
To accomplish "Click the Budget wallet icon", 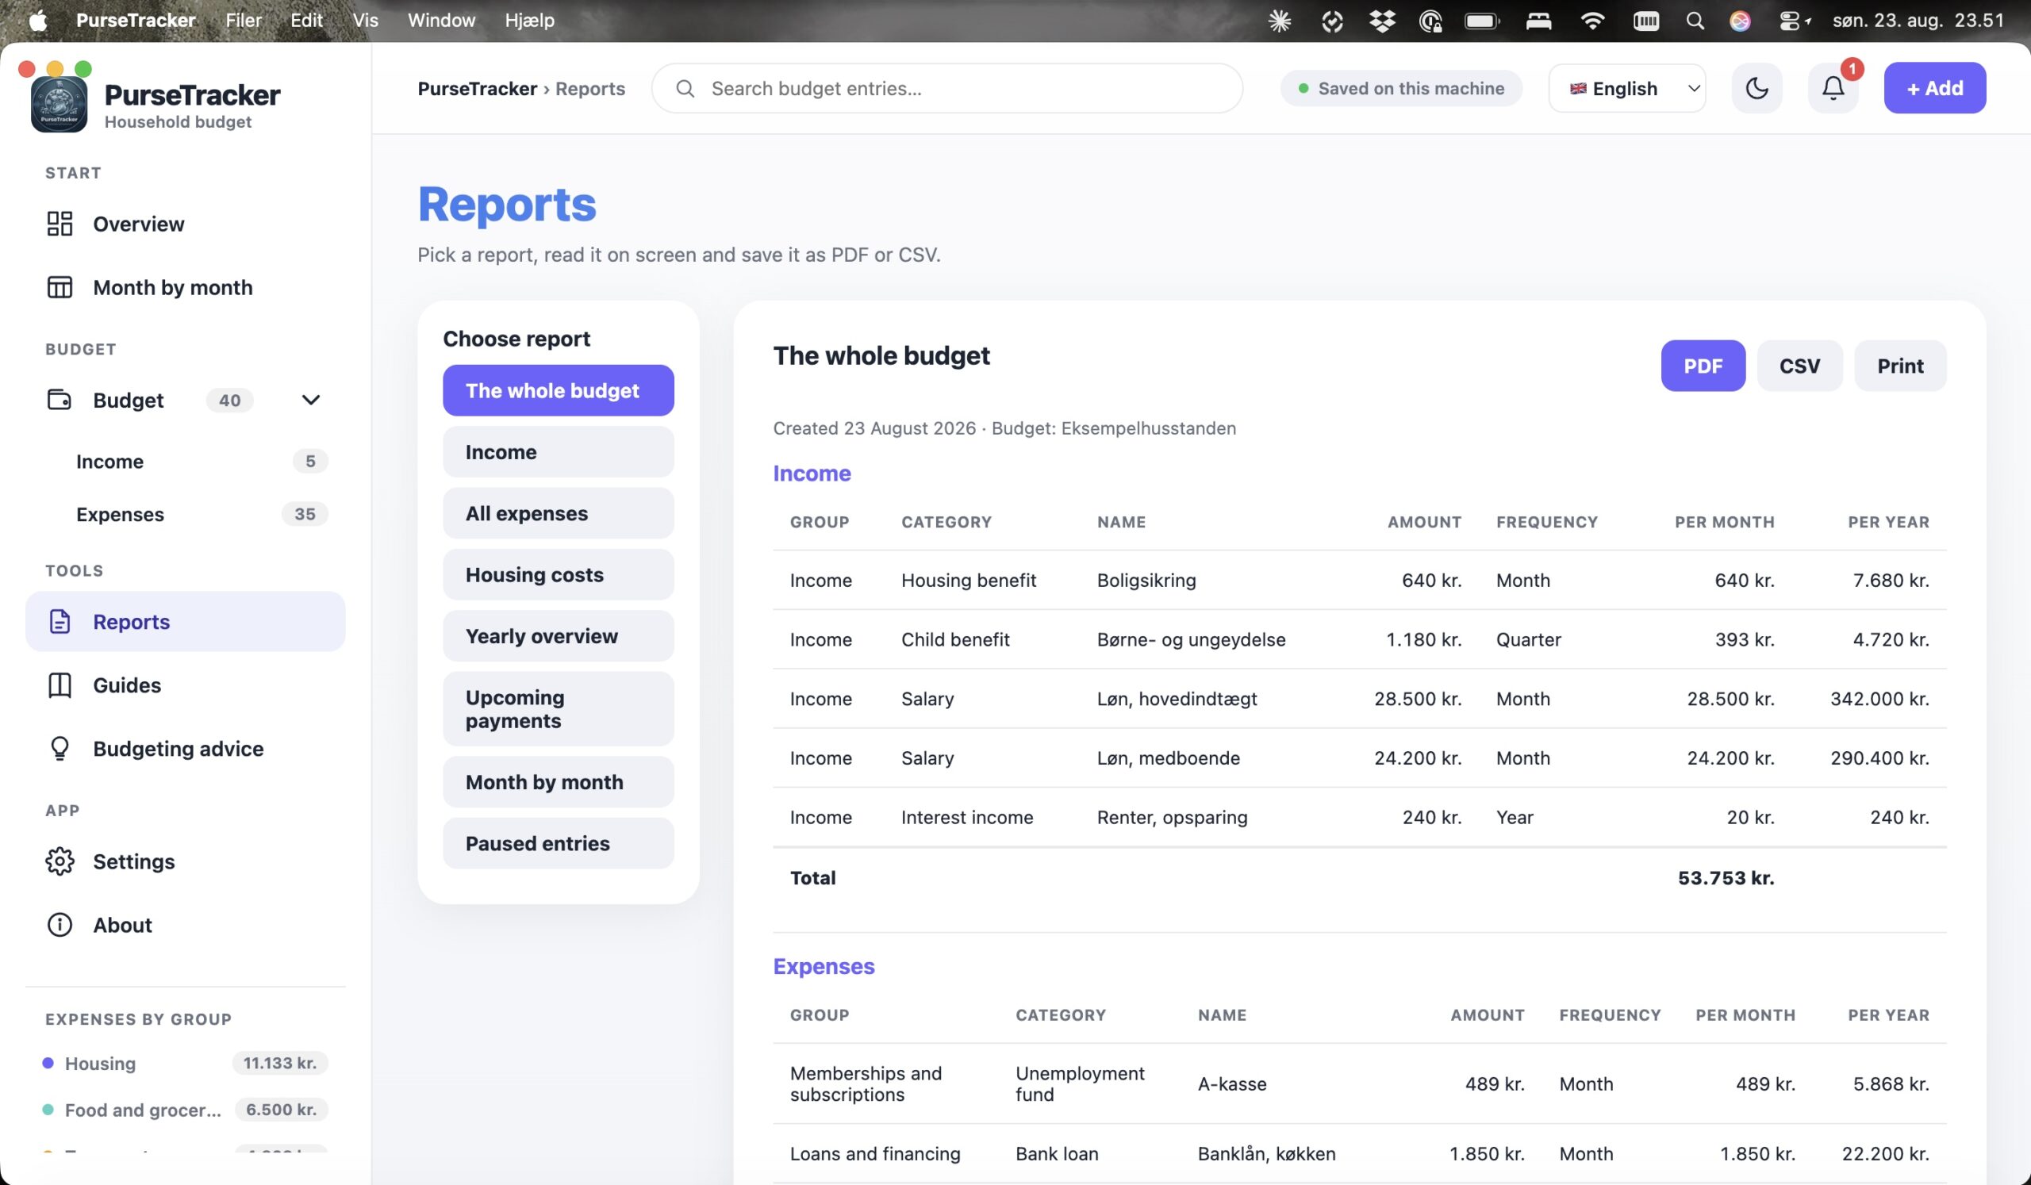I will [x=60, y=400].
